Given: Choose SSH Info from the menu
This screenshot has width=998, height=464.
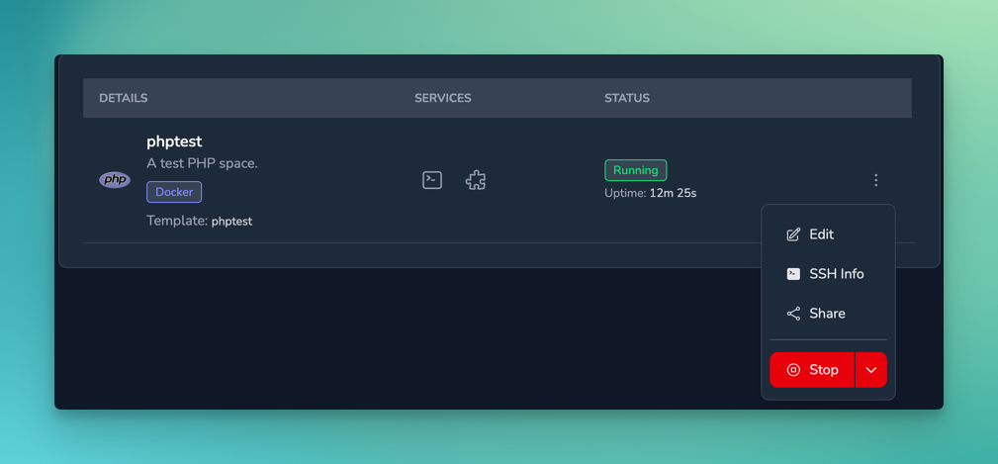Looking at the screenshot, I should pos(836,274).
